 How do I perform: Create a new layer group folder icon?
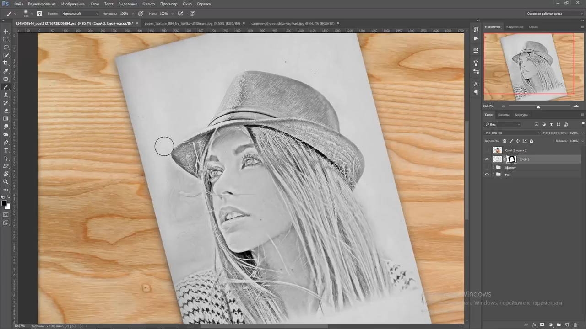click(559, 325)
